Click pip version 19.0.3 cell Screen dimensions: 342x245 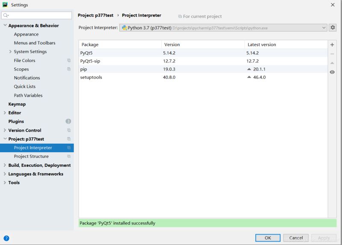pos(169,69)
